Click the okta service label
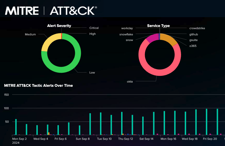Image resolution: width=225 pixels, height=146 pixels. [x=130, y=81]
